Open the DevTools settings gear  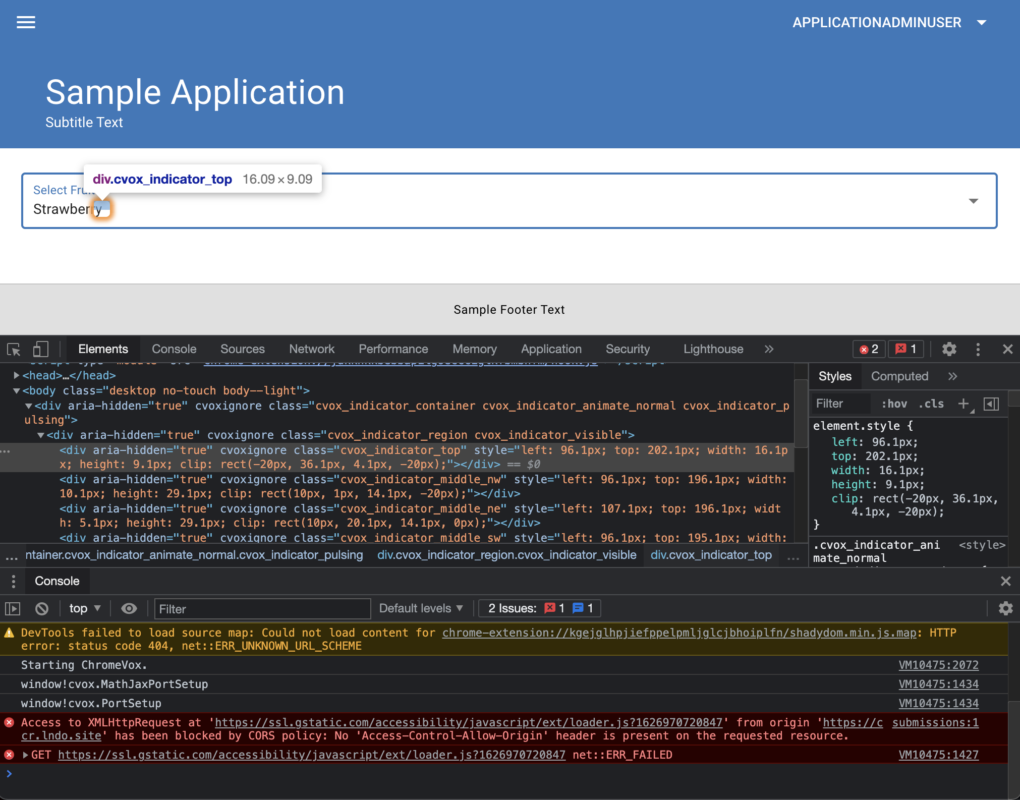(x=949, y=349)
